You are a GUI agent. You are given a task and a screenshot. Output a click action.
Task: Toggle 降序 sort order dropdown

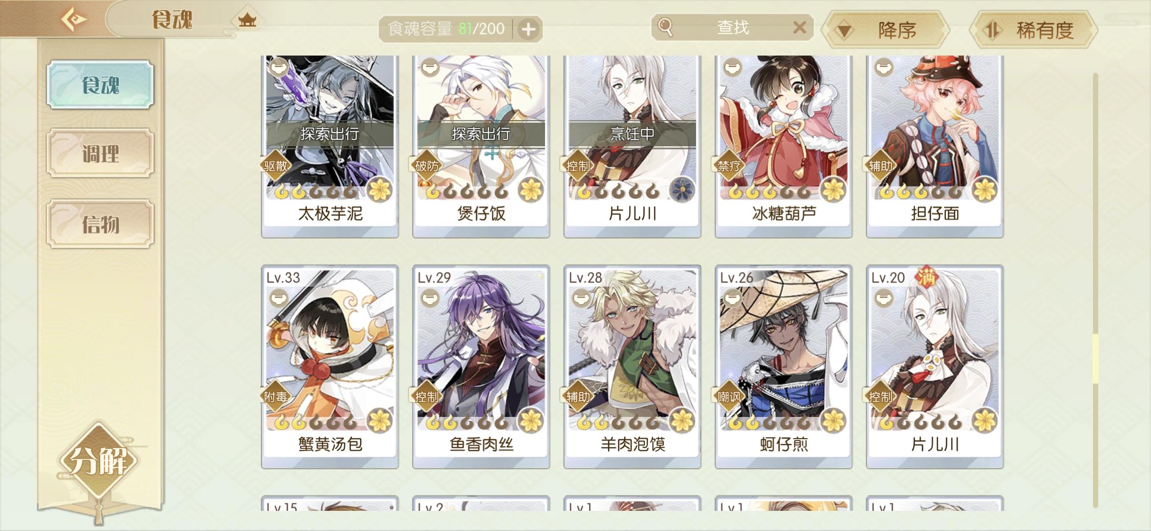point(886,30)
